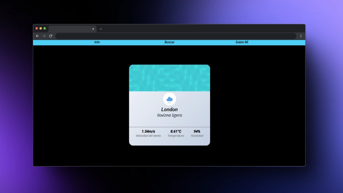Open a new tab with the plus icon
Screen dimensions: 343x193
tap(101, 29)
